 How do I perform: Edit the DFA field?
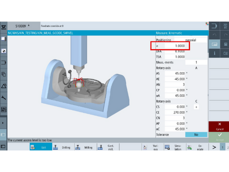pyautogui.click(x=175, y=52)
